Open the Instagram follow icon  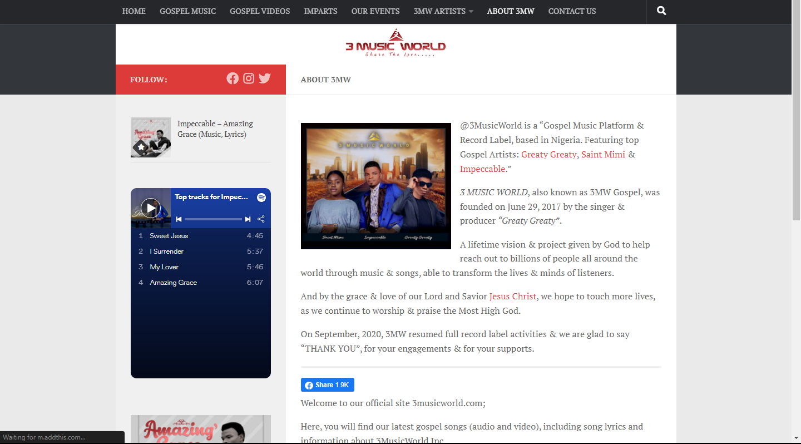click(249, 78)
